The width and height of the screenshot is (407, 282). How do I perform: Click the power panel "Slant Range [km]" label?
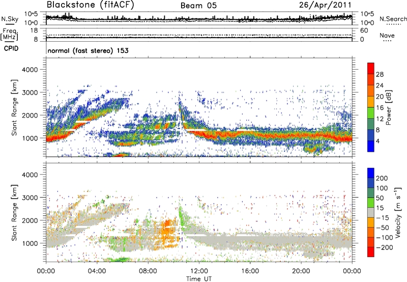click(14, 107)
